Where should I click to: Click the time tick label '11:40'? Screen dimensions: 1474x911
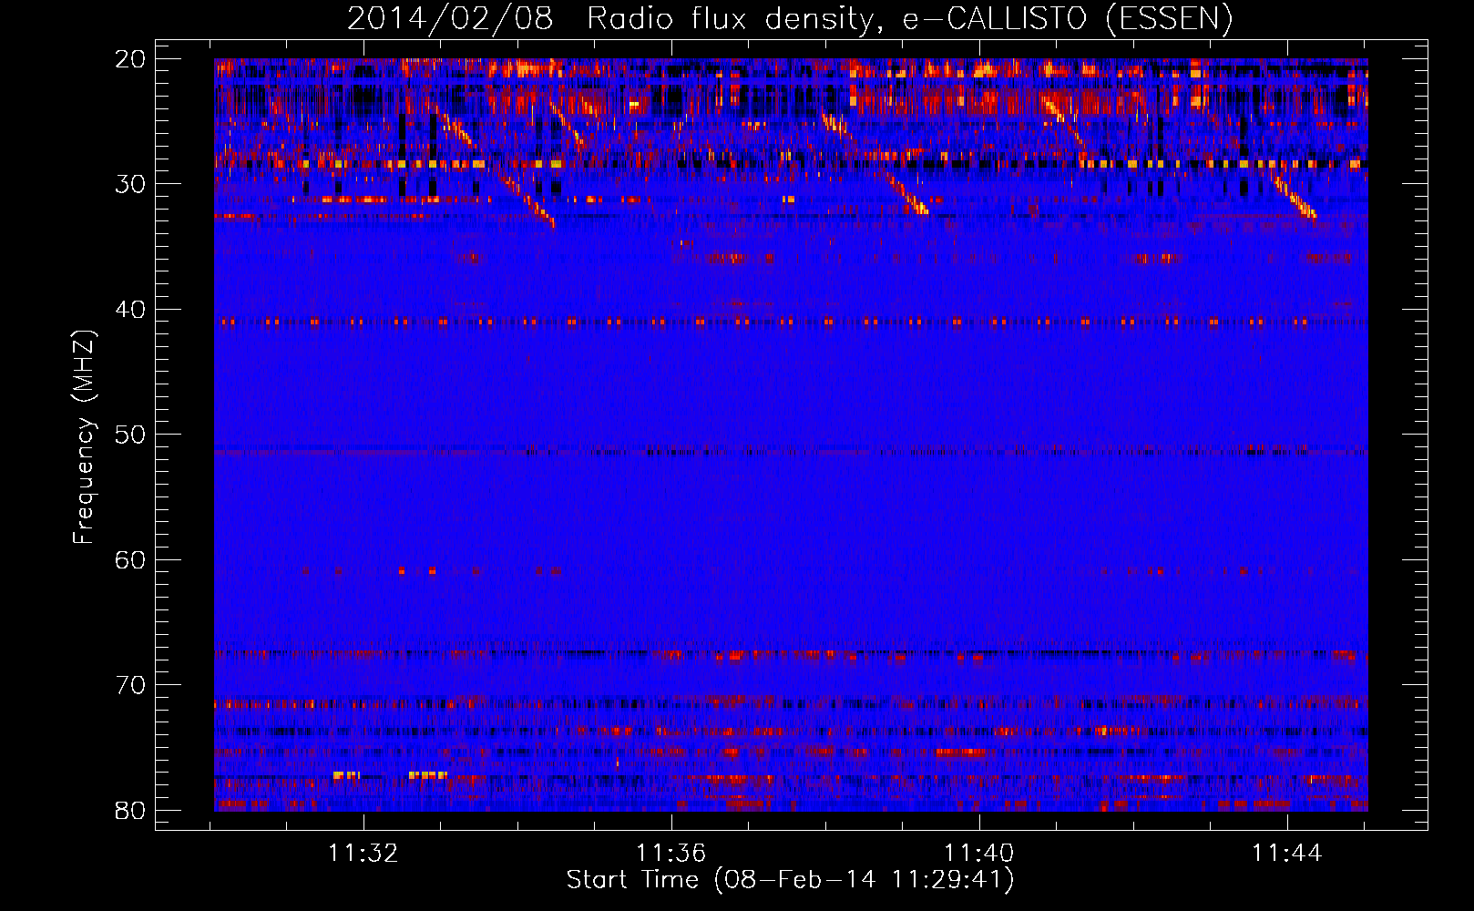tap(979, 854)
